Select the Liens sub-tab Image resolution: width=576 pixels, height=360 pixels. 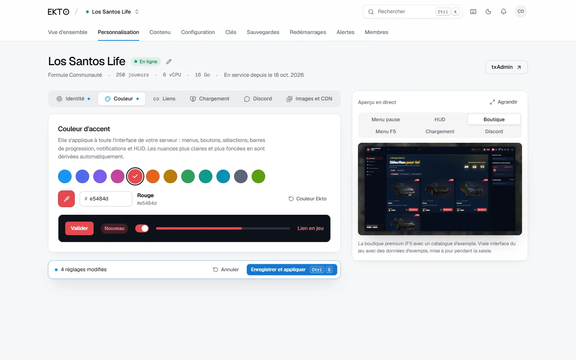(x=164, y=99)
